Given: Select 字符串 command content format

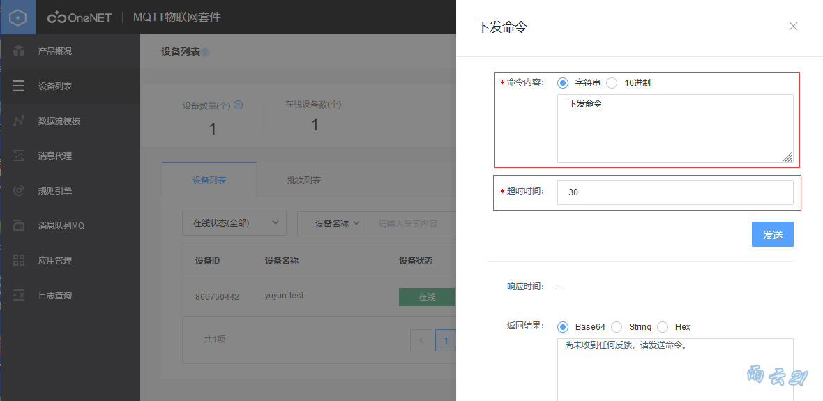Looking at the screenshot, I should pyautogui.click(x=563, y=83).
